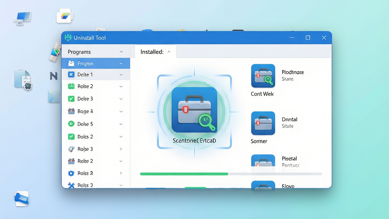Open the N desktop icon

(x=54, y=76)
